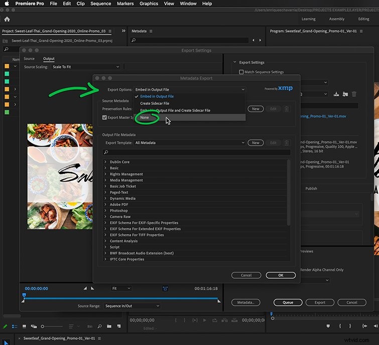
Task: Open the Source Scaling Scale To Fit dropdown
Action: click(x=86, y=67)
